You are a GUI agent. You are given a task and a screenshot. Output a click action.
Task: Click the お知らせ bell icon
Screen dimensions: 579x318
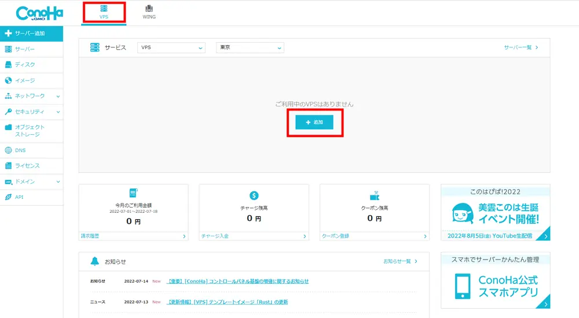coord(95,261)
